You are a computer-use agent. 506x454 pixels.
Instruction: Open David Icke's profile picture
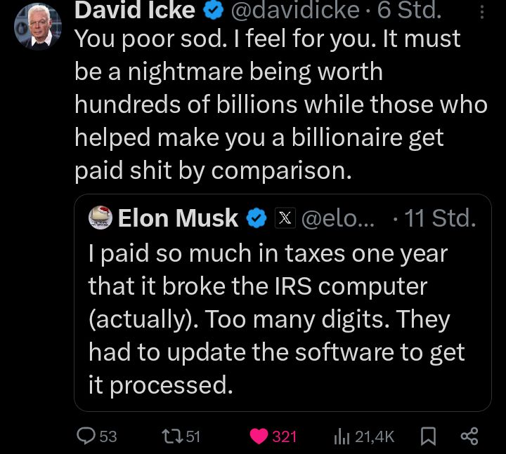[37, 27]
